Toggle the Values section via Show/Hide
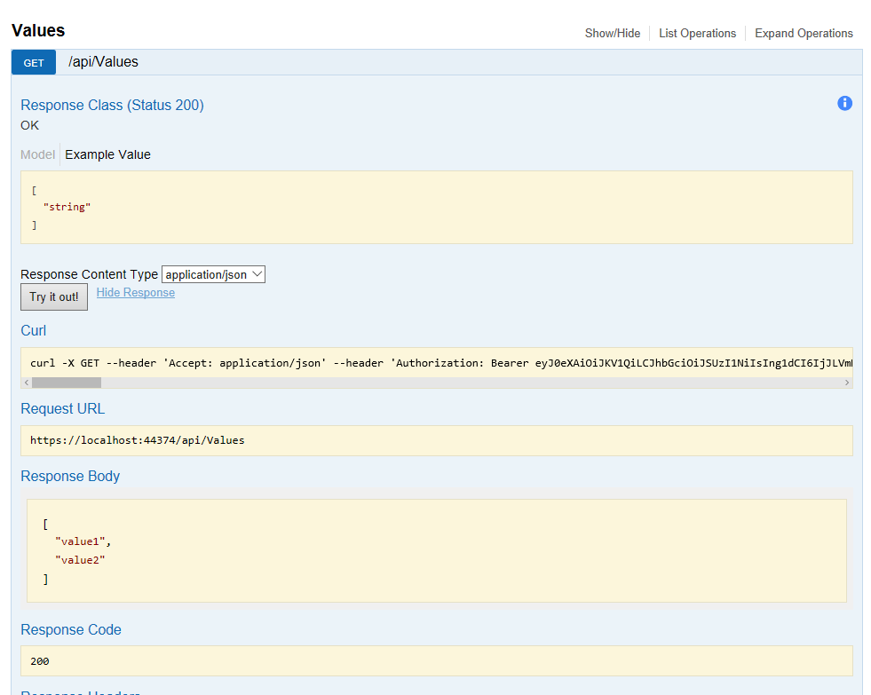The image size is (871, 695). click(x=612, y=33)
